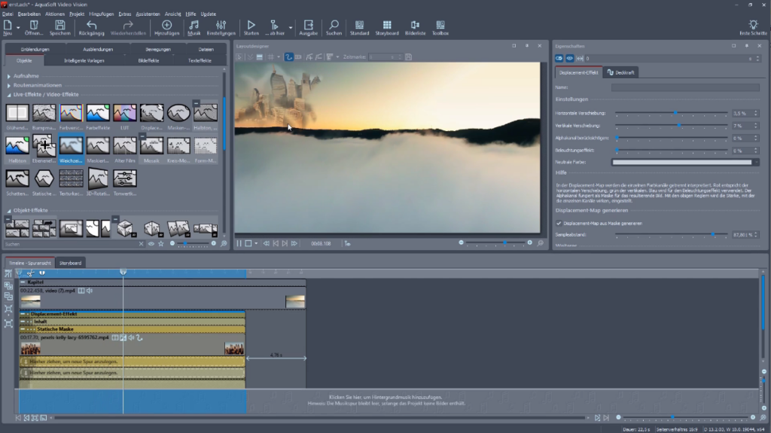Screen dimensions: 771x433
Task: Pick the Tonwertkorrektur effect icon
Action: pos(124,178)
